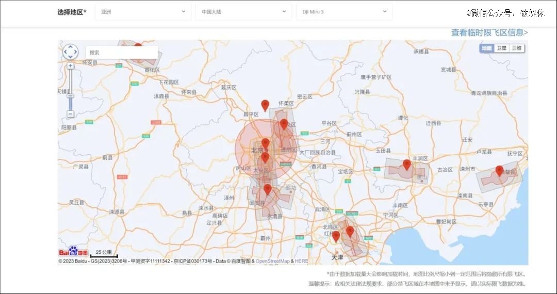The image size is (557, 294).
Task: Open the OpenStreetMap attribution link
Action: click(x=272, y=261)
